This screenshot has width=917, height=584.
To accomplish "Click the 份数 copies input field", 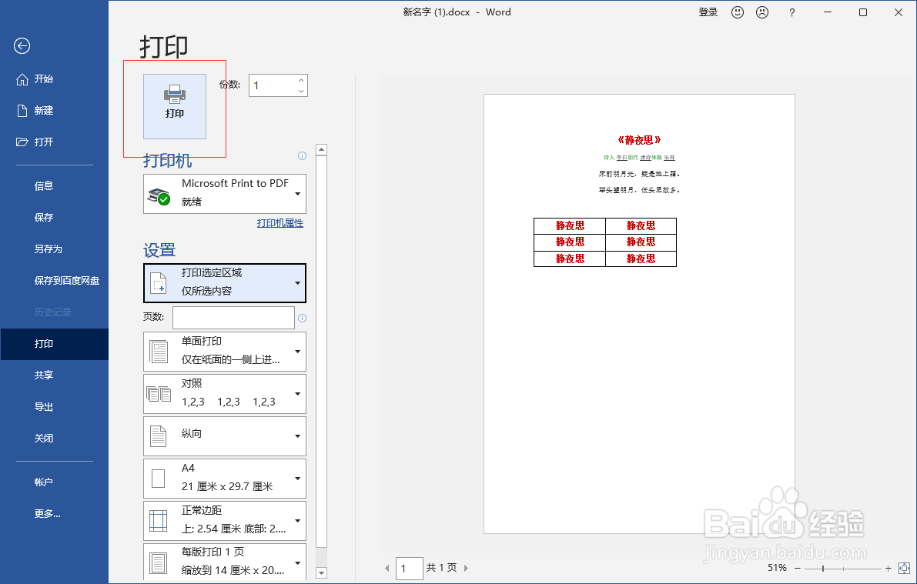I will pos(273,85).
